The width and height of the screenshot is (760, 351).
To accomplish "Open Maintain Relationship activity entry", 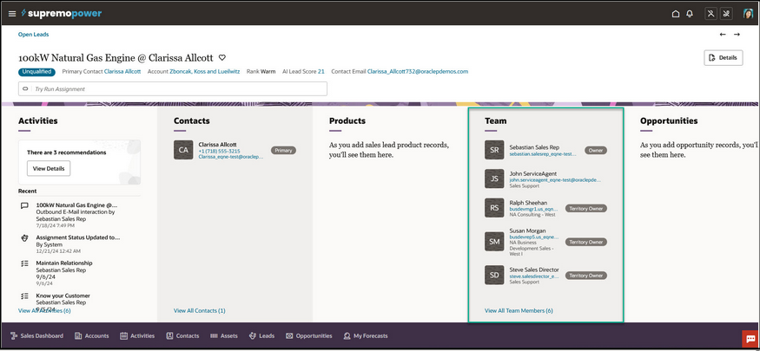I will pos(64,263).
